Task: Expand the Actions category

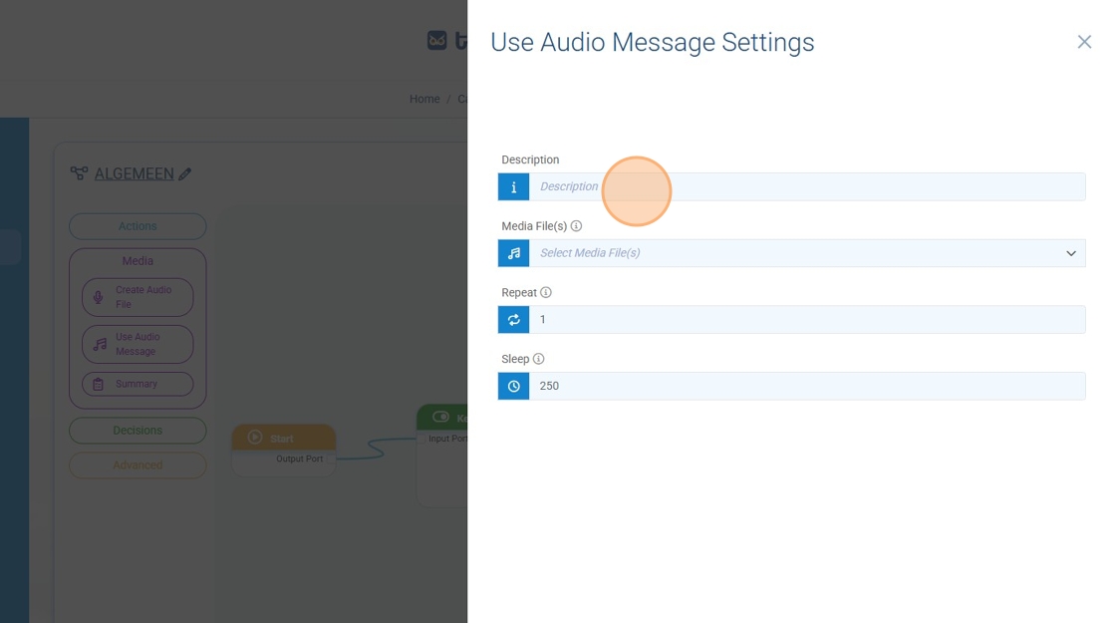Action: coord(138,226)
